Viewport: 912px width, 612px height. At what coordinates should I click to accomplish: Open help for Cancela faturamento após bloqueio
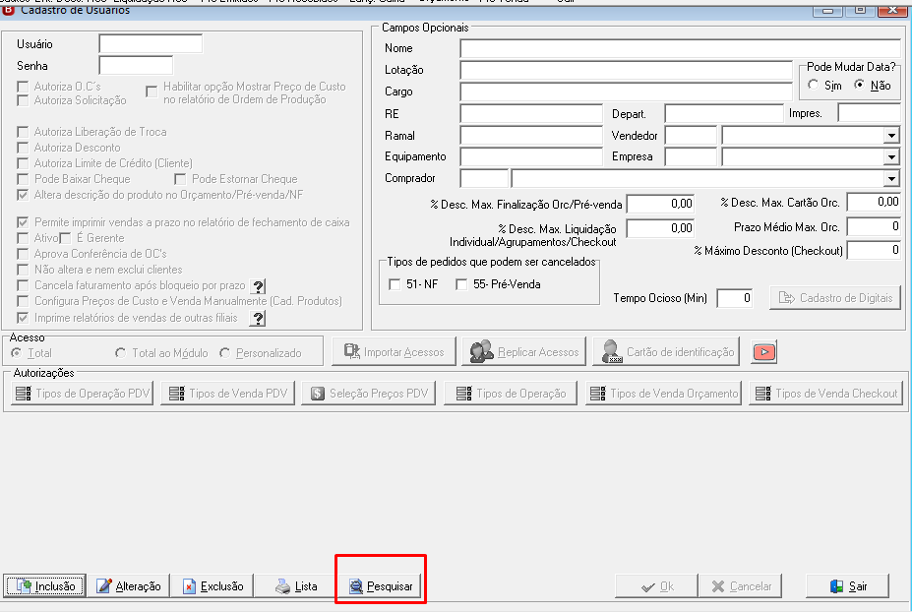[x=258, y=286]
